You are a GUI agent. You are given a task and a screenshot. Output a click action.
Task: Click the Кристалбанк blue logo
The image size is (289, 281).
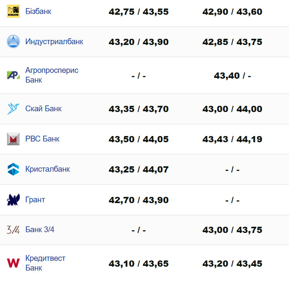click(x=13, y=169)
